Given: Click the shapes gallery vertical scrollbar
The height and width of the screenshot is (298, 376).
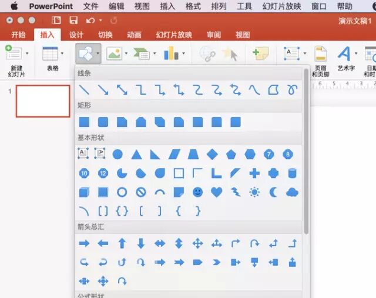Looking at the screenshot, I should (306, 151).
